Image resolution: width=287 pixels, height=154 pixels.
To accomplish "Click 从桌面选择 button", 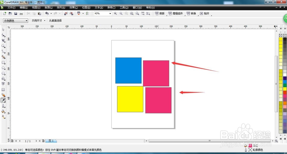I will click(55, 21).
